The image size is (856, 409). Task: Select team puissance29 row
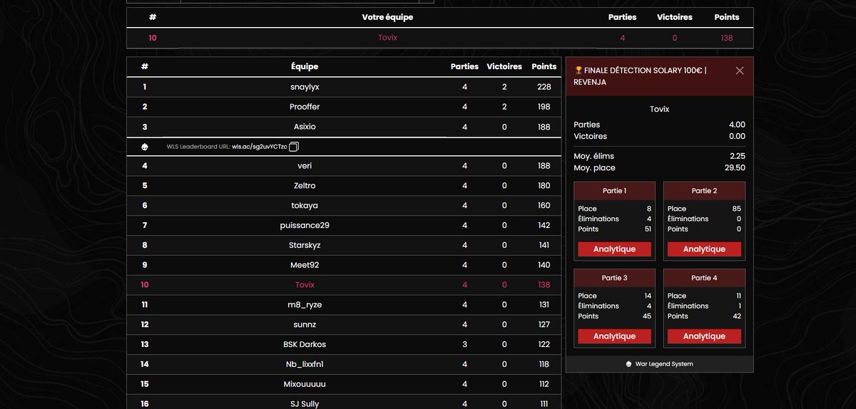pyautogui.click(x=344, y=226)
